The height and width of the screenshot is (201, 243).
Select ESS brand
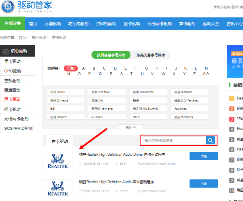(148, 100)
